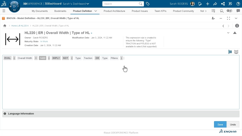Open the 3DEXPERIENCE compass

coord(14,6)
